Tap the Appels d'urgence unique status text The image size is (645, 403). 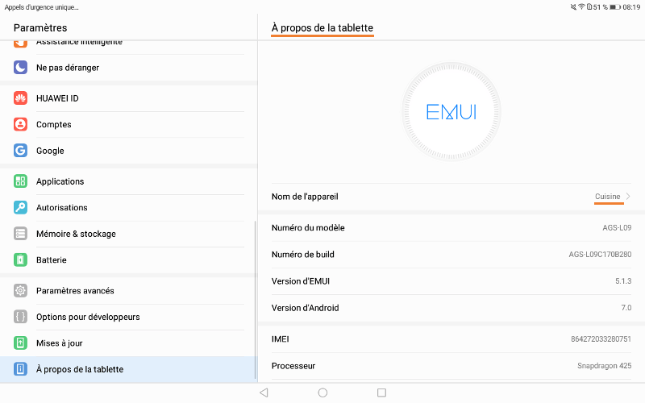(42, 7)
